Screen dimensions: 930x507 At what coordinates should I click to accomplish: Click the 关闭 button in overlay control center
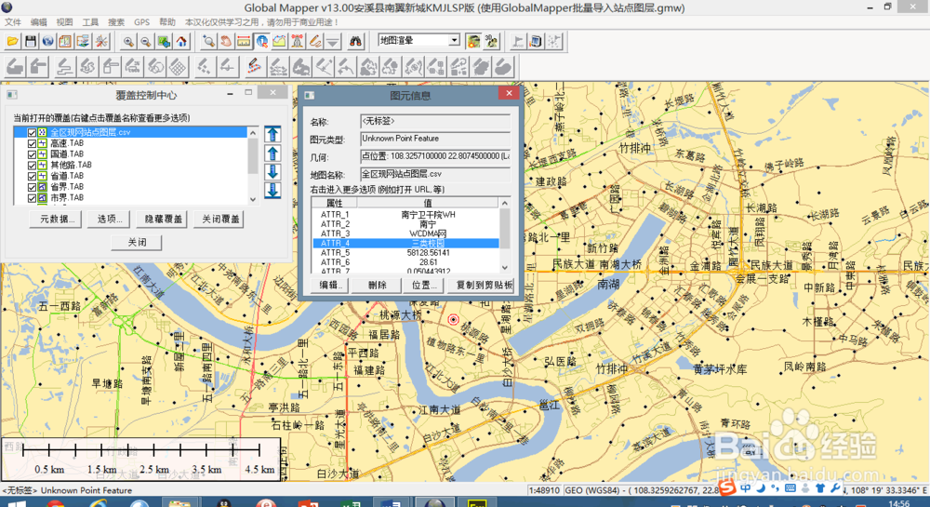click(x=137, y=242)
